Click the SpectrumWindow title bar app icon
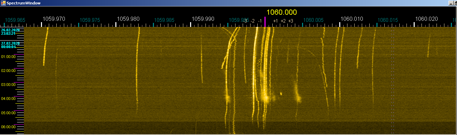Viewport: 457px width, 135px height. pyautogui.click(x=3, y=3)
